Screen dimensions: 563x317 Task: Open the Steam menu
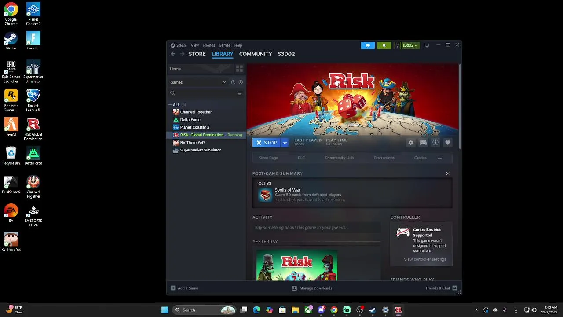pyautogui.click(x=182, y=45)
